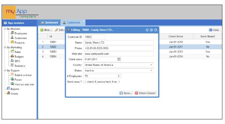Image resolution: width=225 pixels, height=124 pixels.
Task: Click the Phone input field
Action: coord(118,48)
